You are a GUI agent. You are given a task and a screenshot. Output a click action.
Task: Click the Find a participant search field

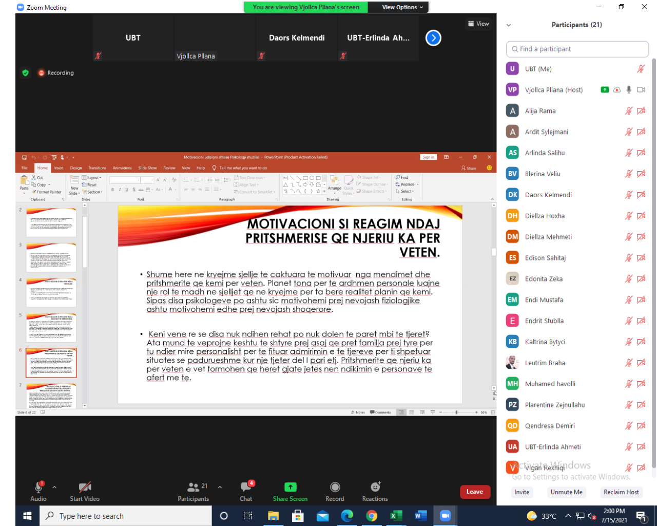point(577,49)
